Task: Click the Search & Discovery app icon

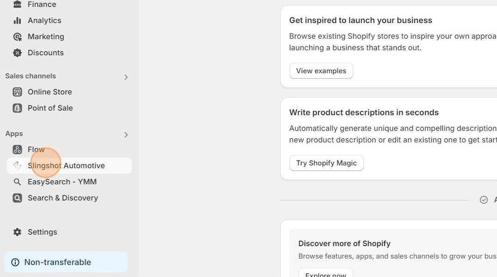Action: tap(17, 198)
